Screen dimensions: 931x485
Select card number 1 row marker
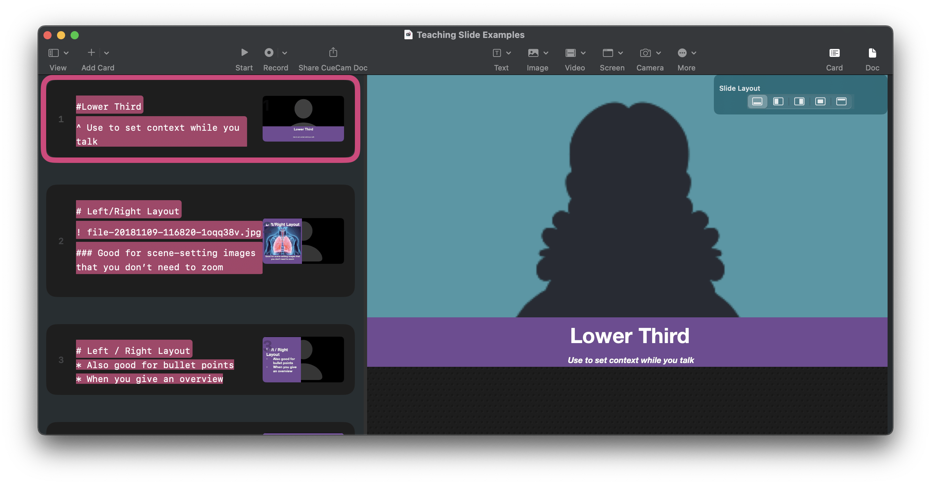(x=61, y=119)
